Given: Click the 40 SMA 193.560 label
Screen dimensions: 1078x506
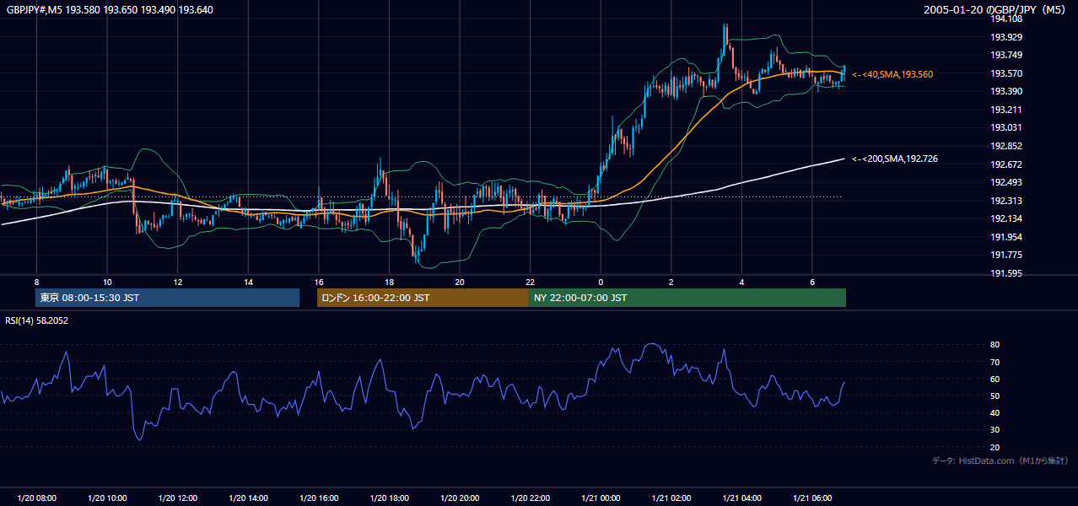Looking at the screenshot, I should (892, 74).
